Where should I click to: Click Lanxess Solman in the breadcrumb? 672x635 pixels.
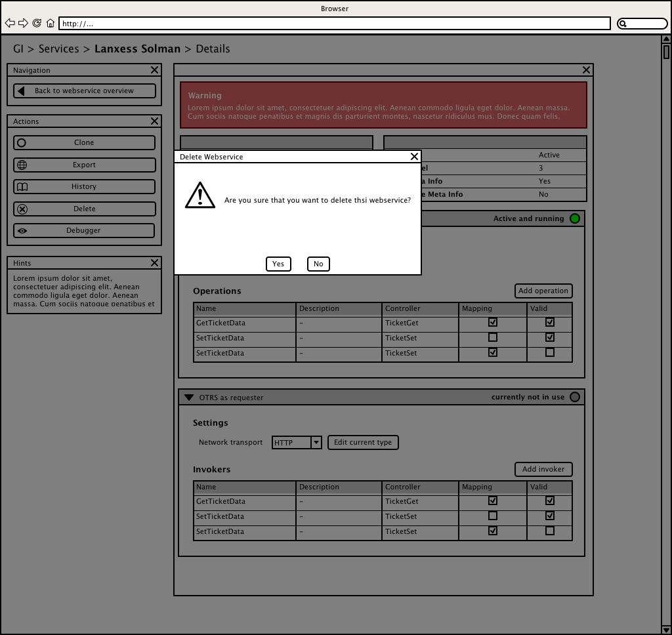pyautogui.click(x=137, y=49)
